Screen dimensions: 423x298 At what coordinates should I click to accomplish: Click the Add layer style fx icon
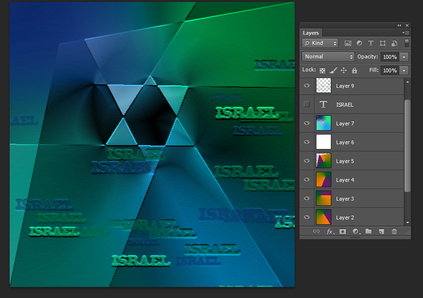[x=330, y=231]
